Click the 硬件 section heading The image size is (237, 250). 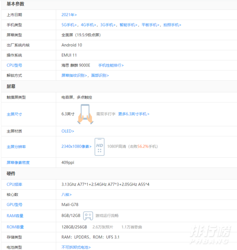click(x=11, y=174)
